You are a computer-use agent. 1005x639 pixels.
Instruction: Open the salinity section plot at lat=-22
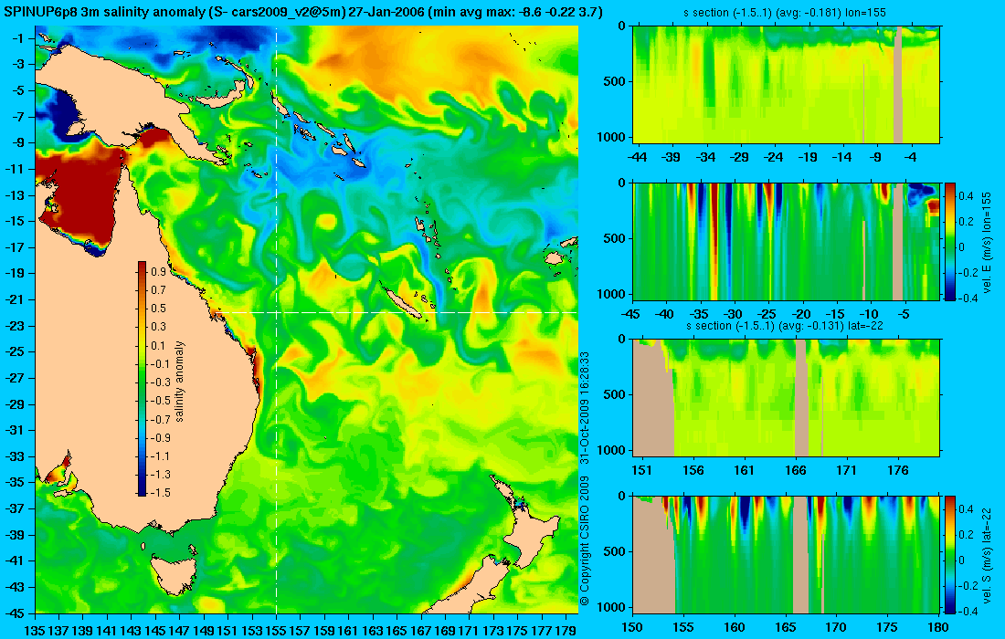pos(787,398)
